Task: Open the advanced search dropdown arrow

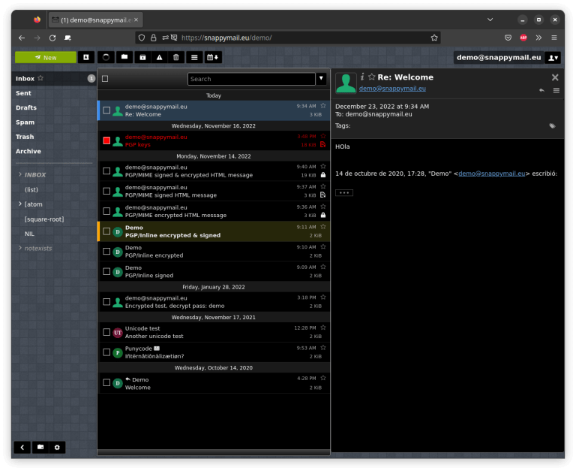Action: (x=321, y=78)
